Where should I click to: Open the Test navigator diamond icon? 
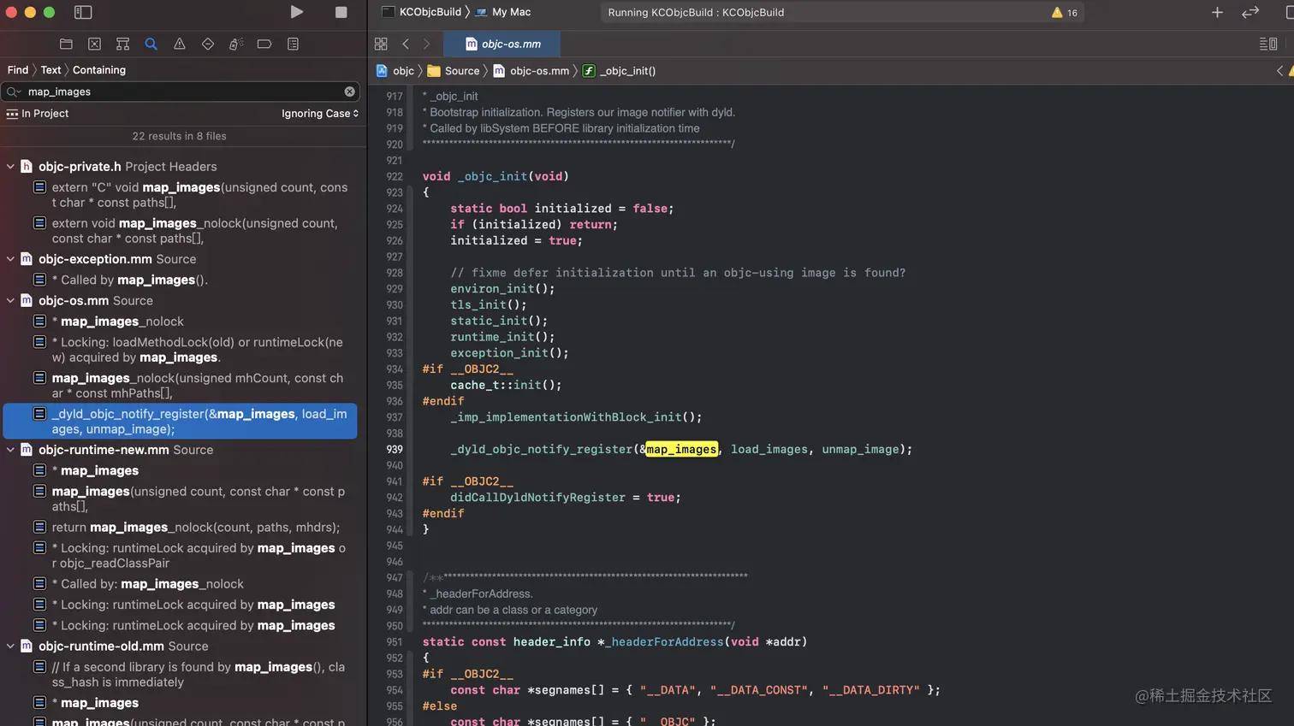tap(207, 44)
